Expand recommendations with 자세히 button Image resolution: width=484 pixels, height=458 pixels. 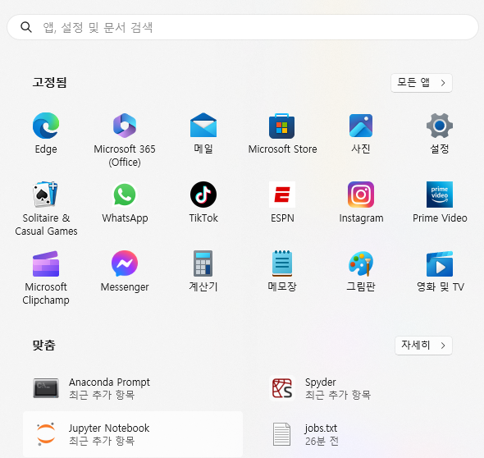click(x=423, y=346)
